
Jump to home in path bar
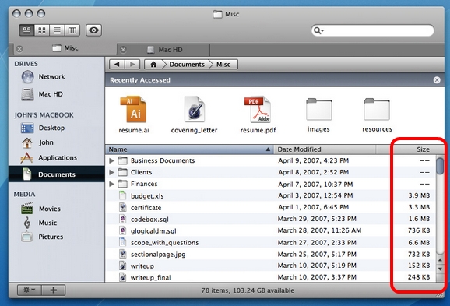tap(154, 65)
